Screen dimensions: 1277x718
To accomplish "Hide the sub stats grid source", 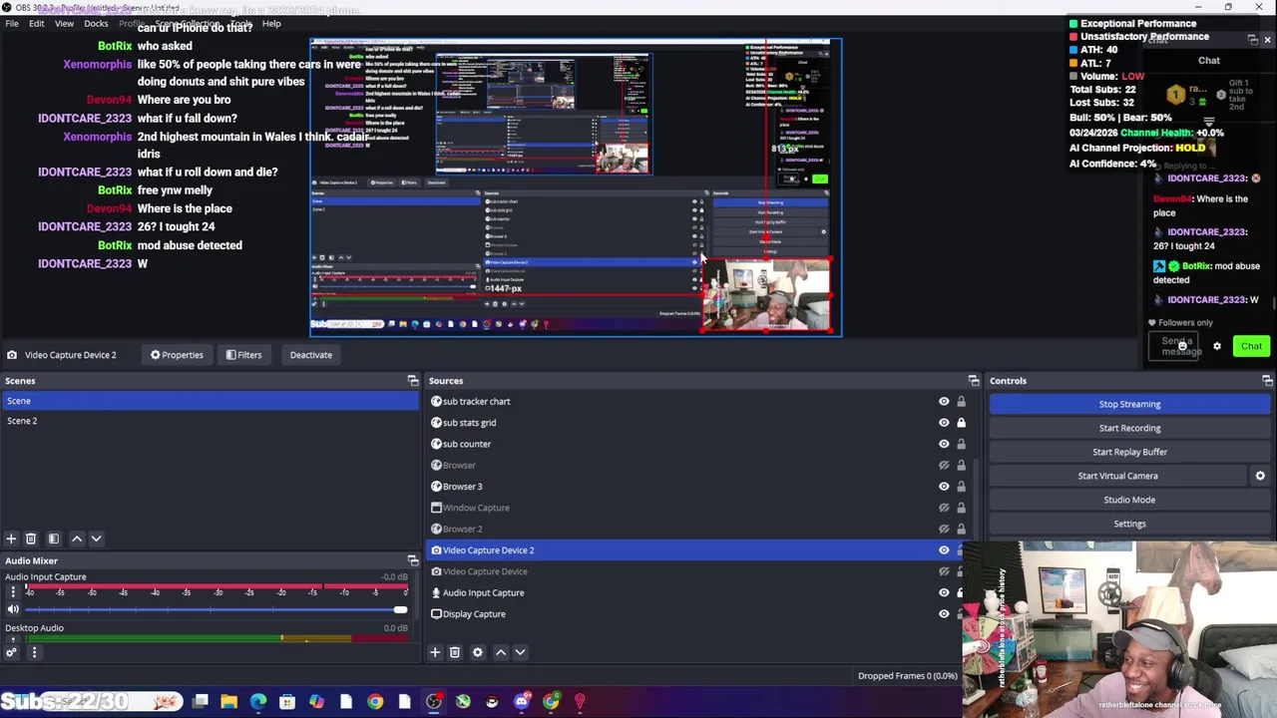I will click(x=944, y=423).
